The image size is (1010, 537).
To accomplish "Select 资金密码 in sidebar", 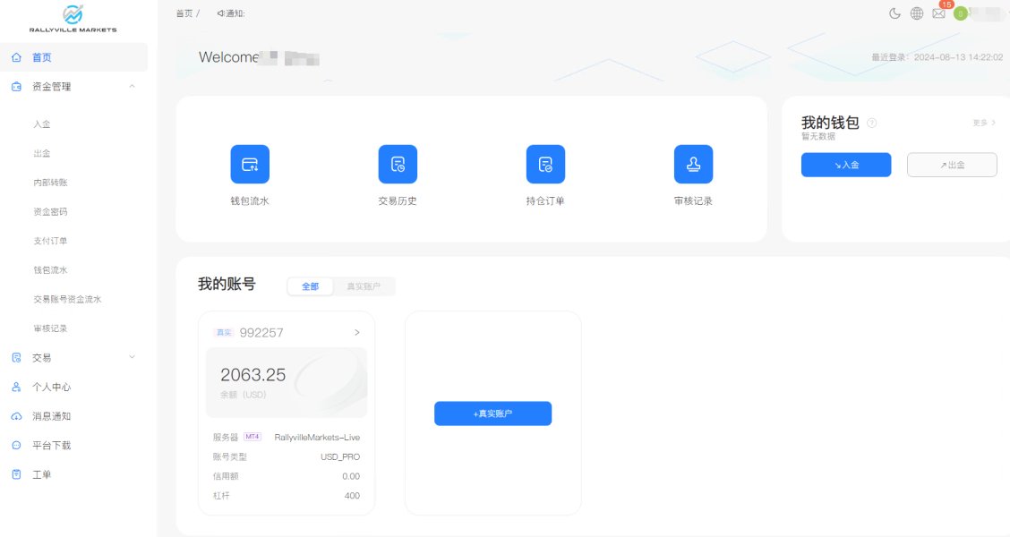I will [50, 211].
